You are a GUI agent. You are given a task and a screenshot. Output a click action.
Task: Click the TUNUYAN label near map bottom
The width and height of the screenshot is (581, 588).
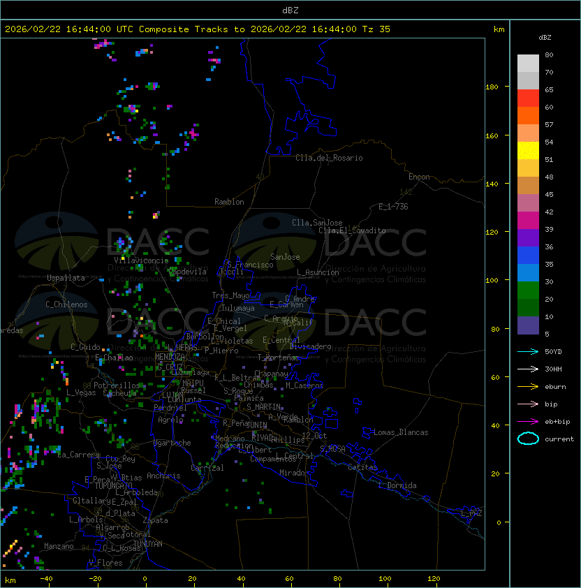[148, 543]
